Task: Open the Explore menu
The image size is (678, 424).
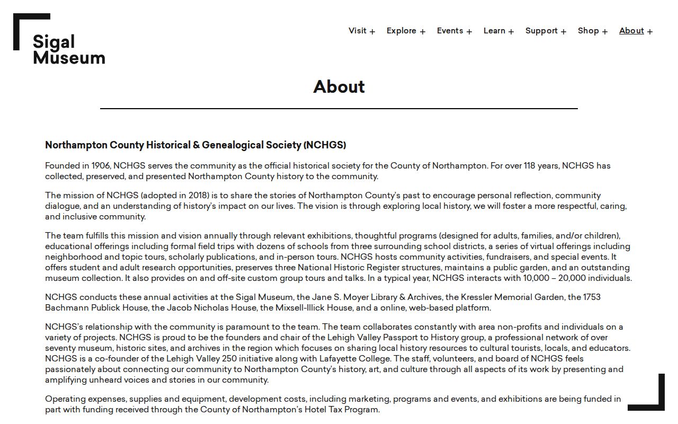Action: (402, 31)
